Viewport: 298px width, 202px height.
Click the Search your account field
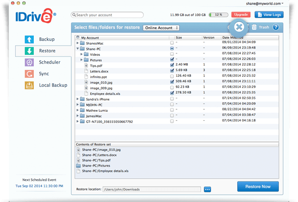tap(107, 15)
